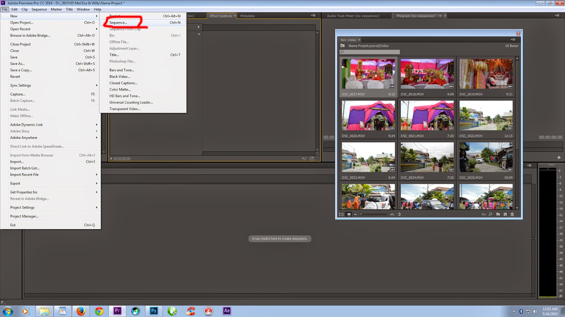The image size is (565, 317).
Task: Open the Bin: Video panel menu dropdown
Action: 513,39
